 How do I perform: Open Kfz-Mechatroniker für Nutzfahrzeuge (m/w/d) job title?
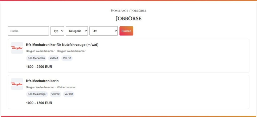coord(62,45)
